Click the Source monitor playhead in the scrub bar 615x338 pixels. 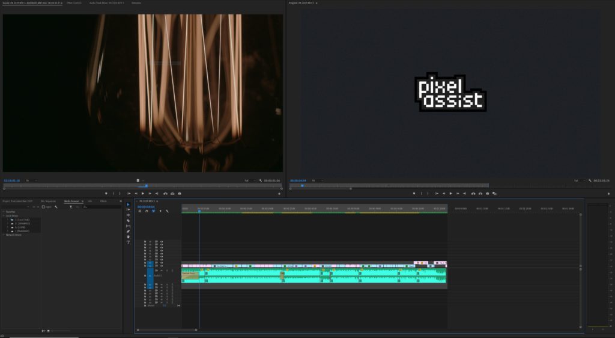[147, 186]
